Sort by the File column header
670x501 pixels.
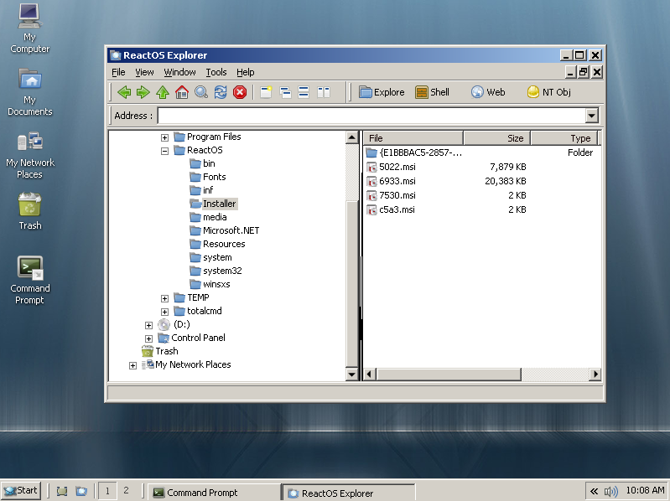(413, 138)
